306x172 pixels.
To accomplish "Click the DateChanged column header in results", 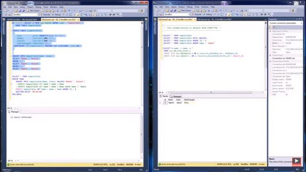I will pyautogui.click(x=189, y=100).
